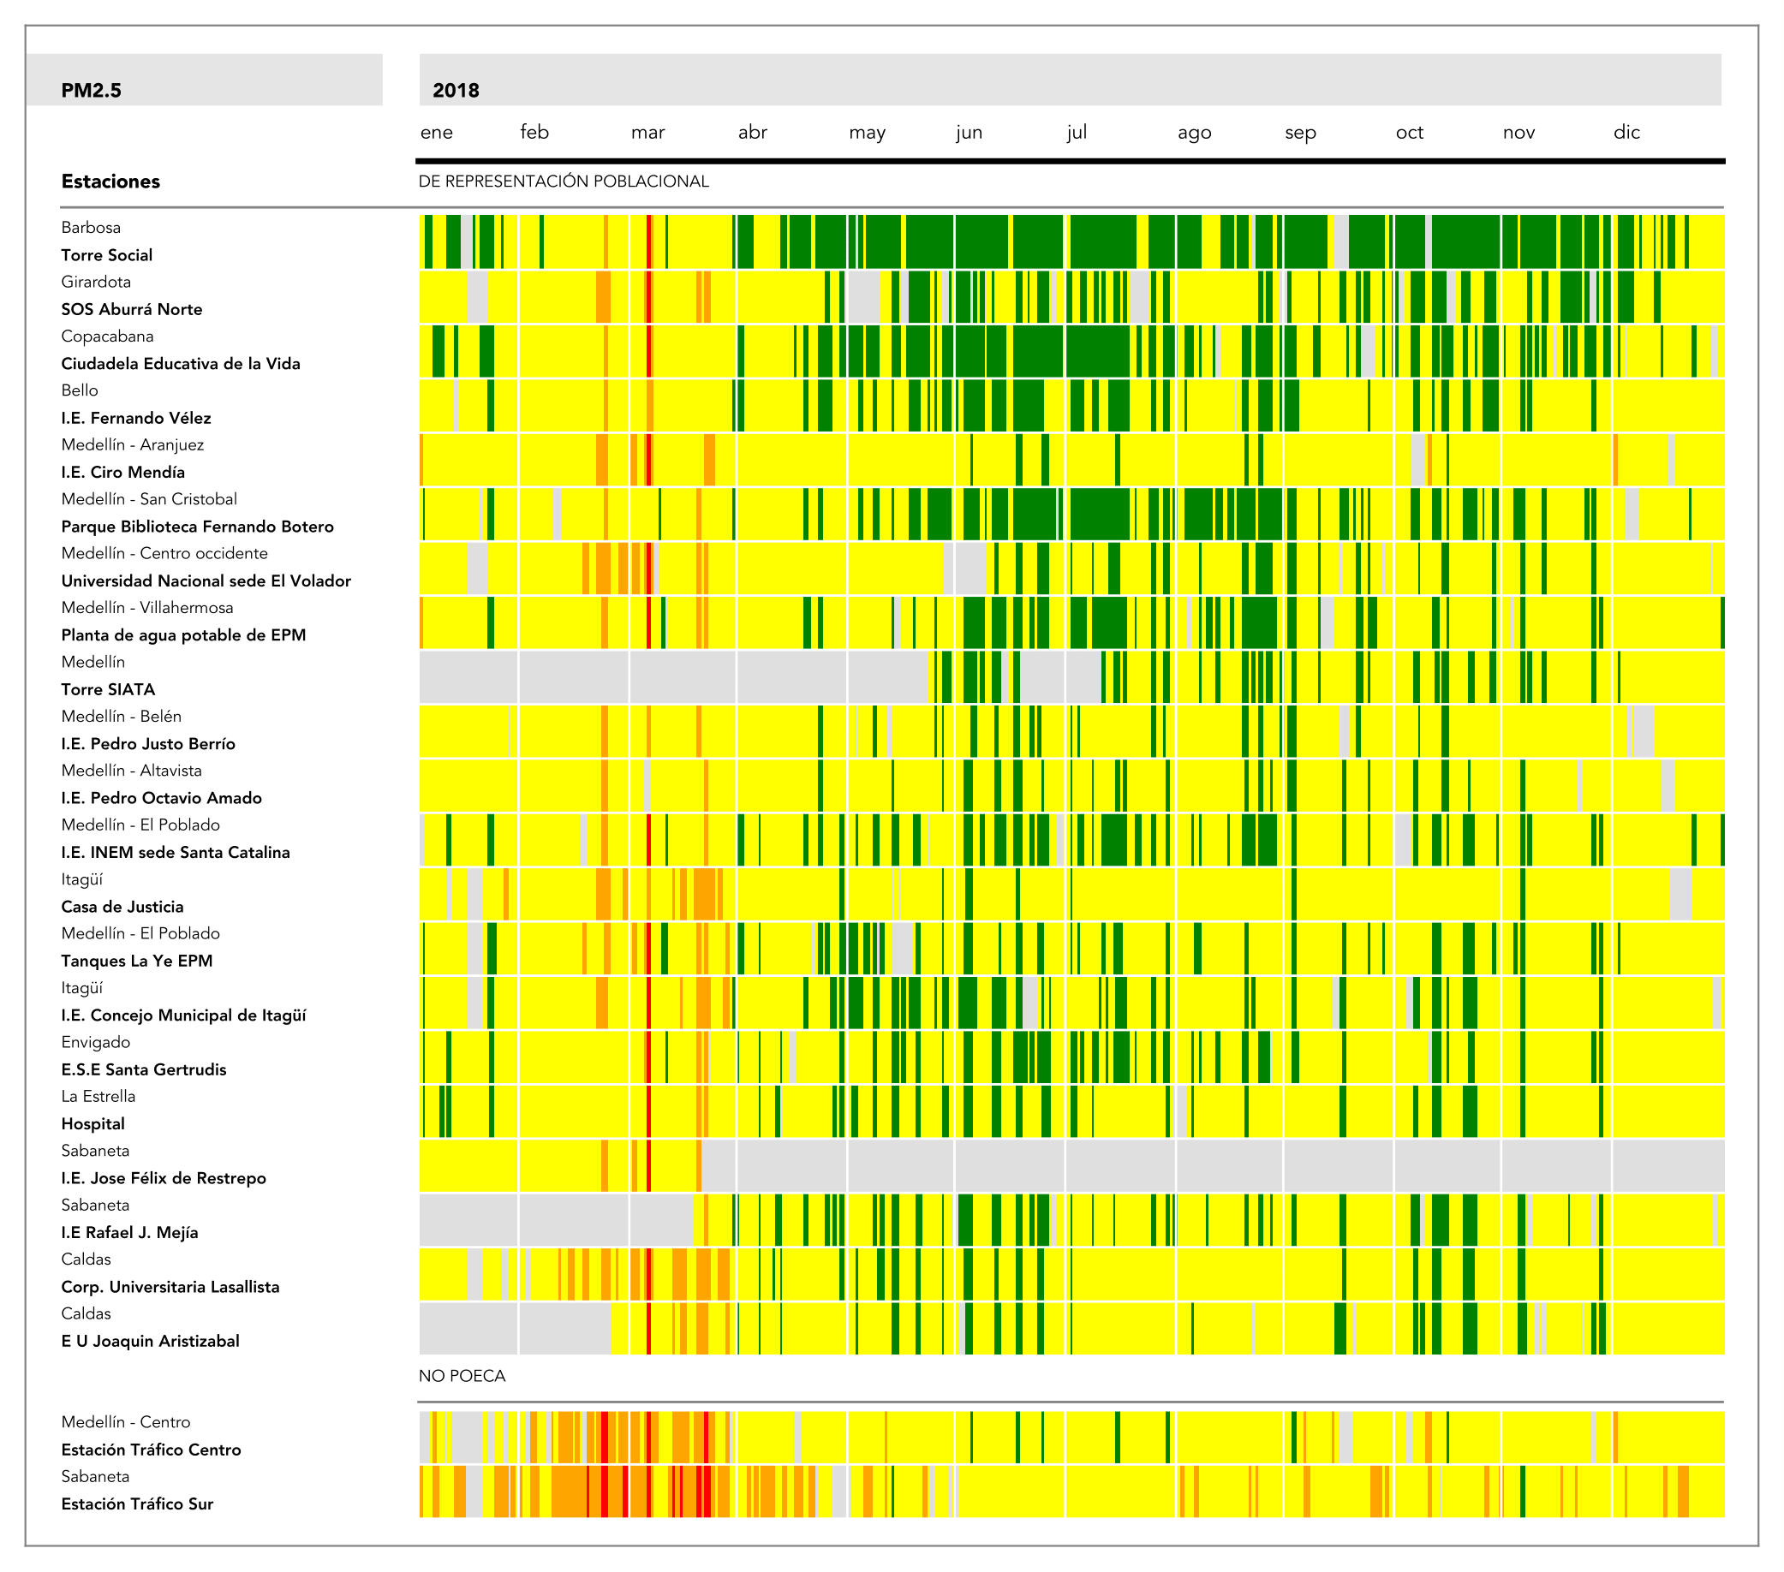Viewport: 1784px width, 1572px height.
Task: Click the Estaciones column heading
Action: coord(110,182)
